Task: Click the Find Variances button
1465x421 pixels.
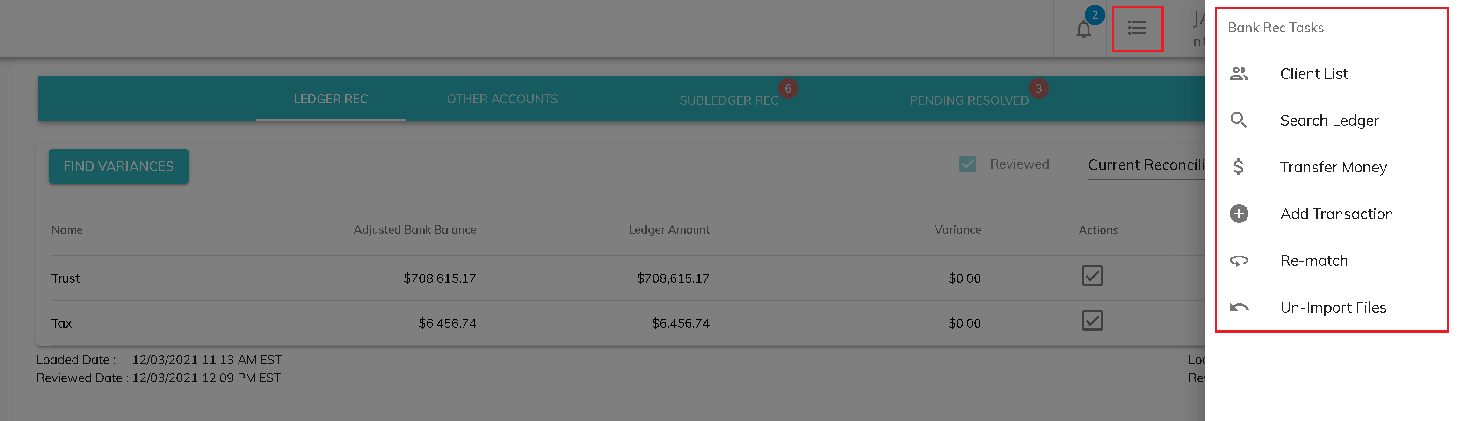Action: pos(118,166)
